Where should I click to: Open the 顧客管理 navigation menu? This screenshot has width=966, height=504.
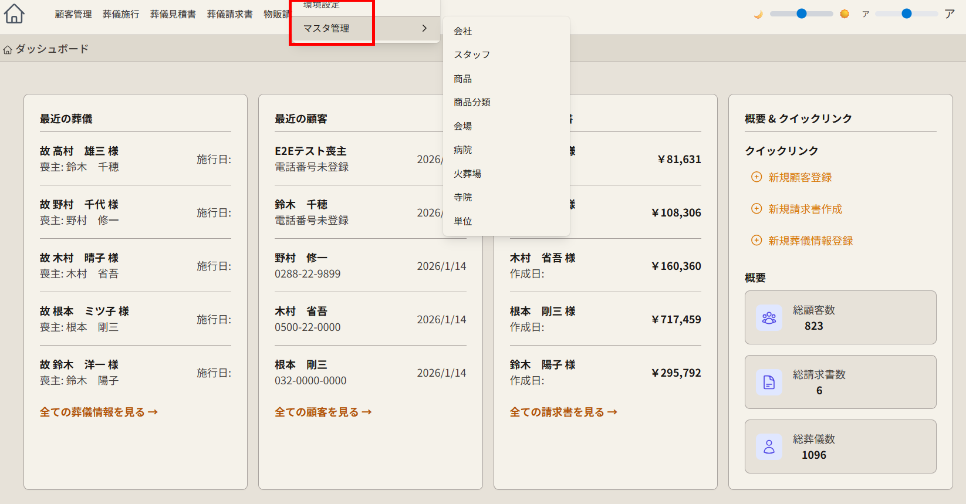click(73, 14)
